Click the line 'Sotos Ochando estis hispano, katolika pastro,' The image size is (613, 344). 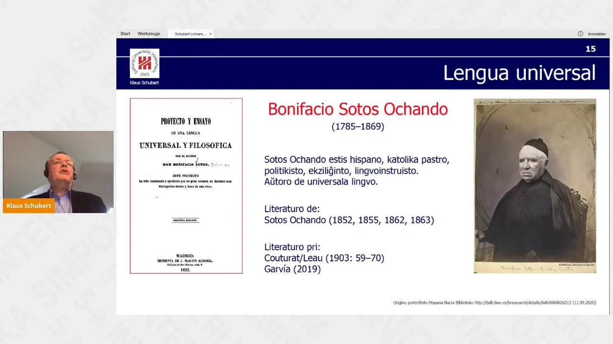pos(357,160)
